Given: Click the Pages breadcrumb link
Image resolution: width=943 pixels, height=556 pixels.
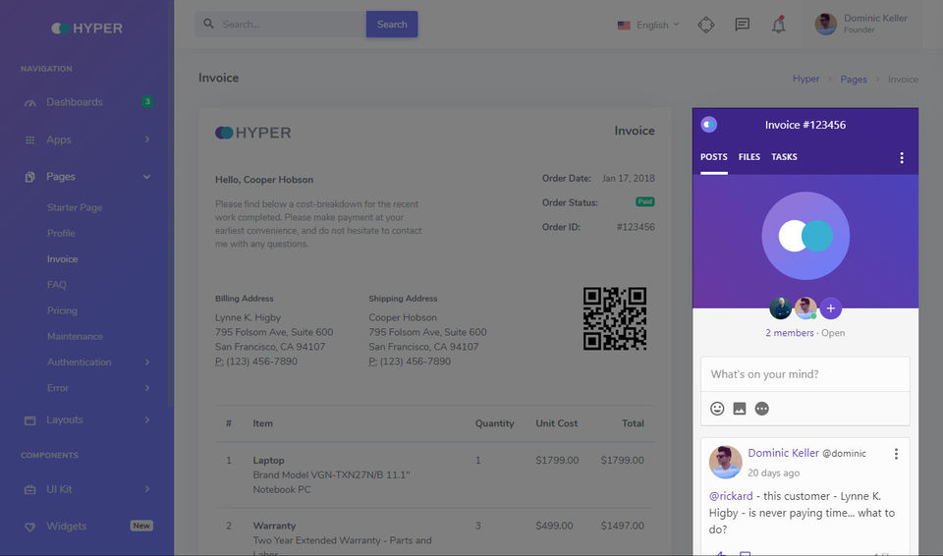Looking at the screenshot, I should coord(854,80).
